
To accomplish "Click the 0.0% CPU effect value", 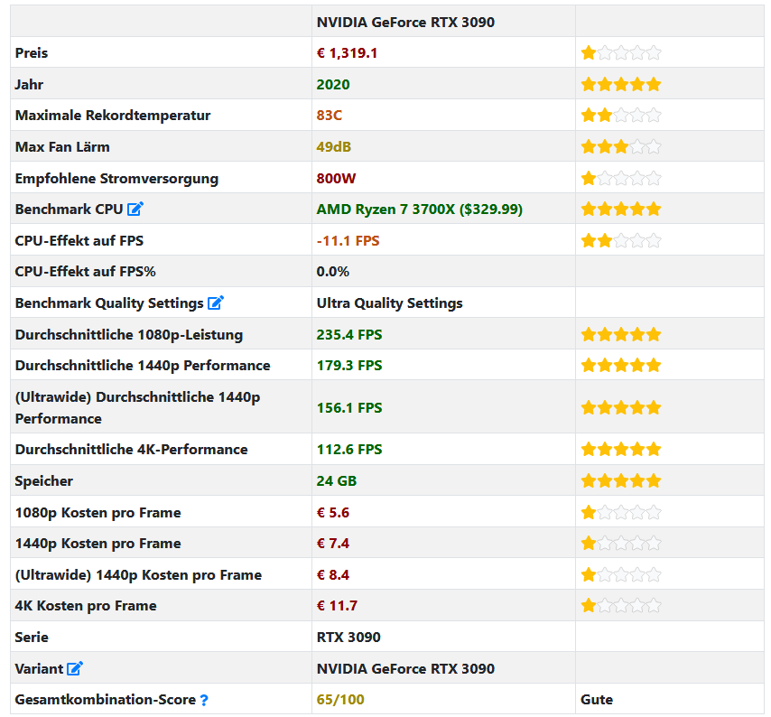I will [x=333, y=272].
